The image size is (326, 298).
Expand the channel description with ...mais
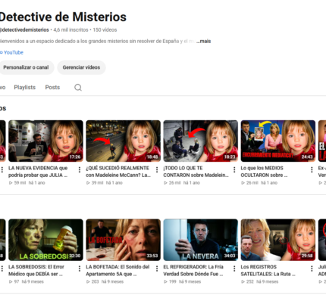pyautogui.click(x=204, y=41)
